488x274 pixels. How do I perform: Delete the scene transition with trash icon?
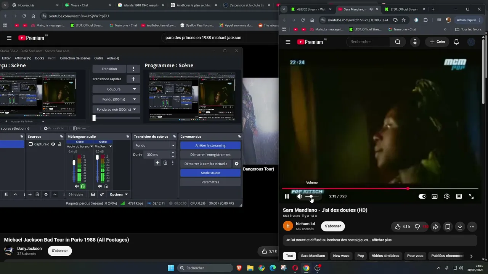(x=165, y=163)
